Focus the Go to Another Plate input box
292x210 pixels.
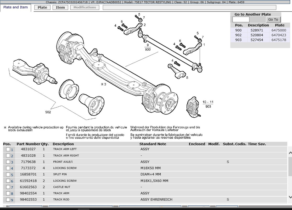tap(241, 19)
